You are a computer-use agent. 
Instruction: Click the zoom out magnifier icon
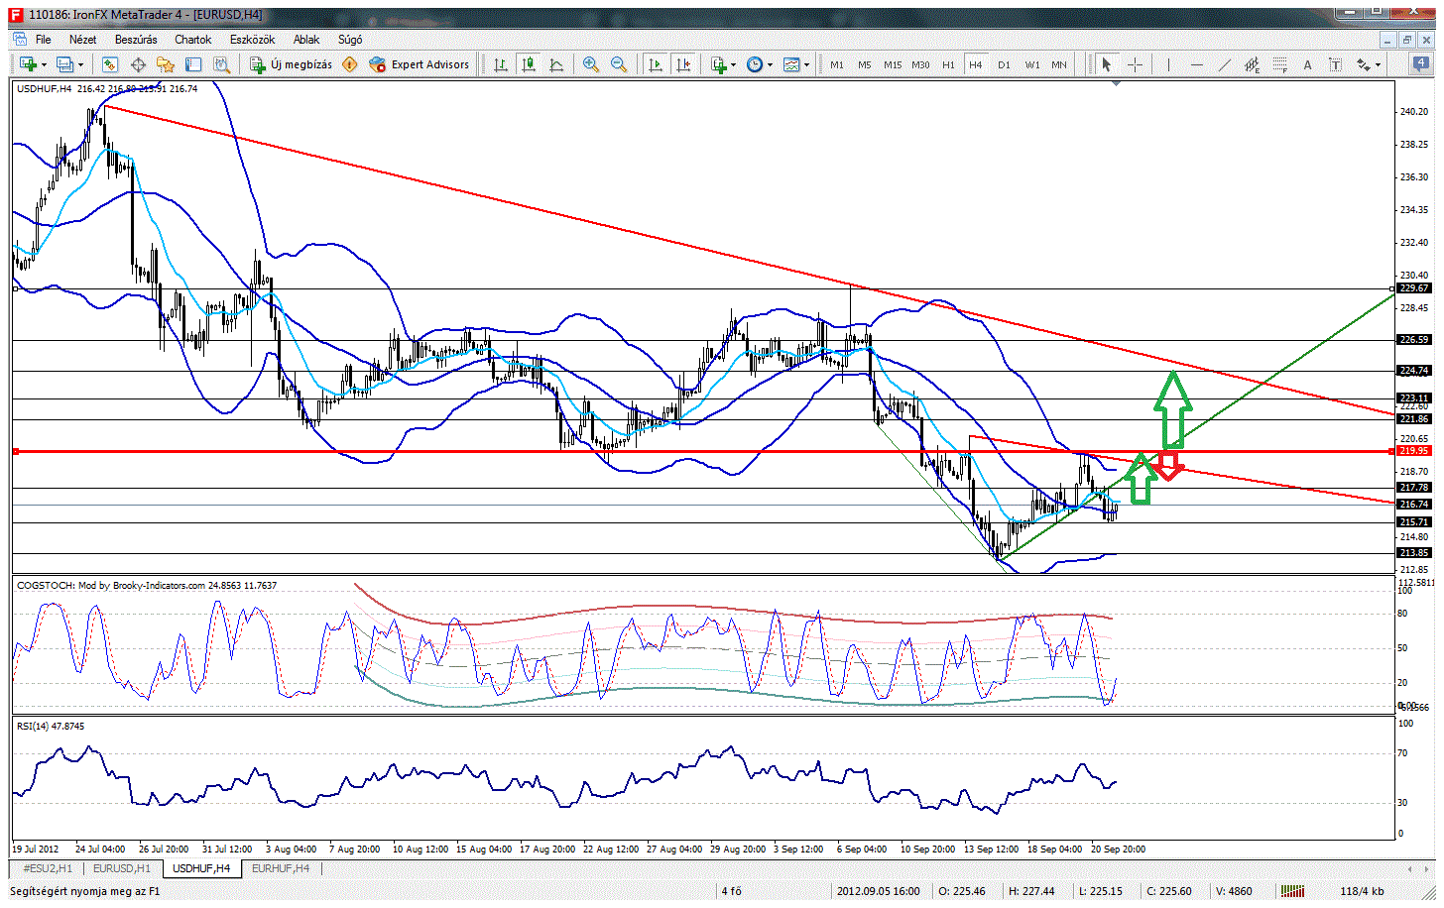619,64
